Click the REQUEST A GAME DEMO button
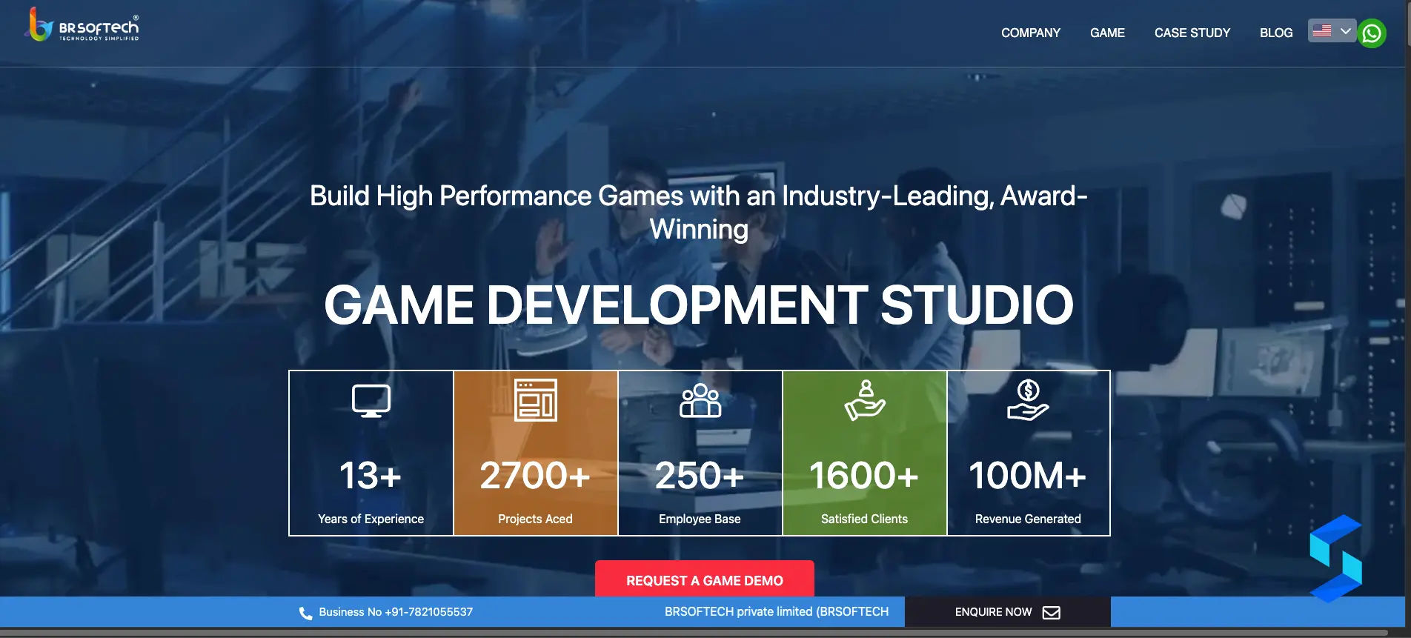Image resolution: width=1411 pixels, height=638 pixels. [705, 579]
